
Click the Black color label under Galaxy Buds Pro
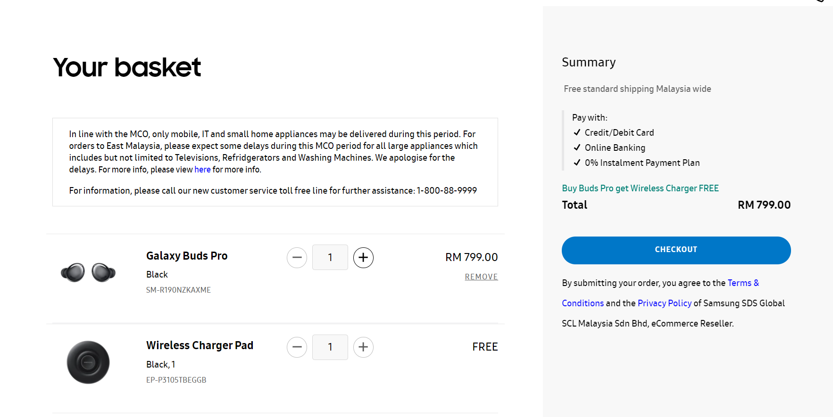click(x=157, y=275)
